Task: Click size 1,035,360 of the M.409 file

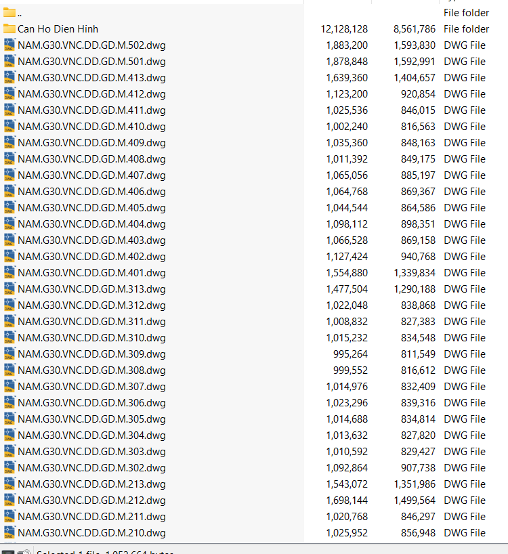Action: pyautogui.click(x=347, y=143)
